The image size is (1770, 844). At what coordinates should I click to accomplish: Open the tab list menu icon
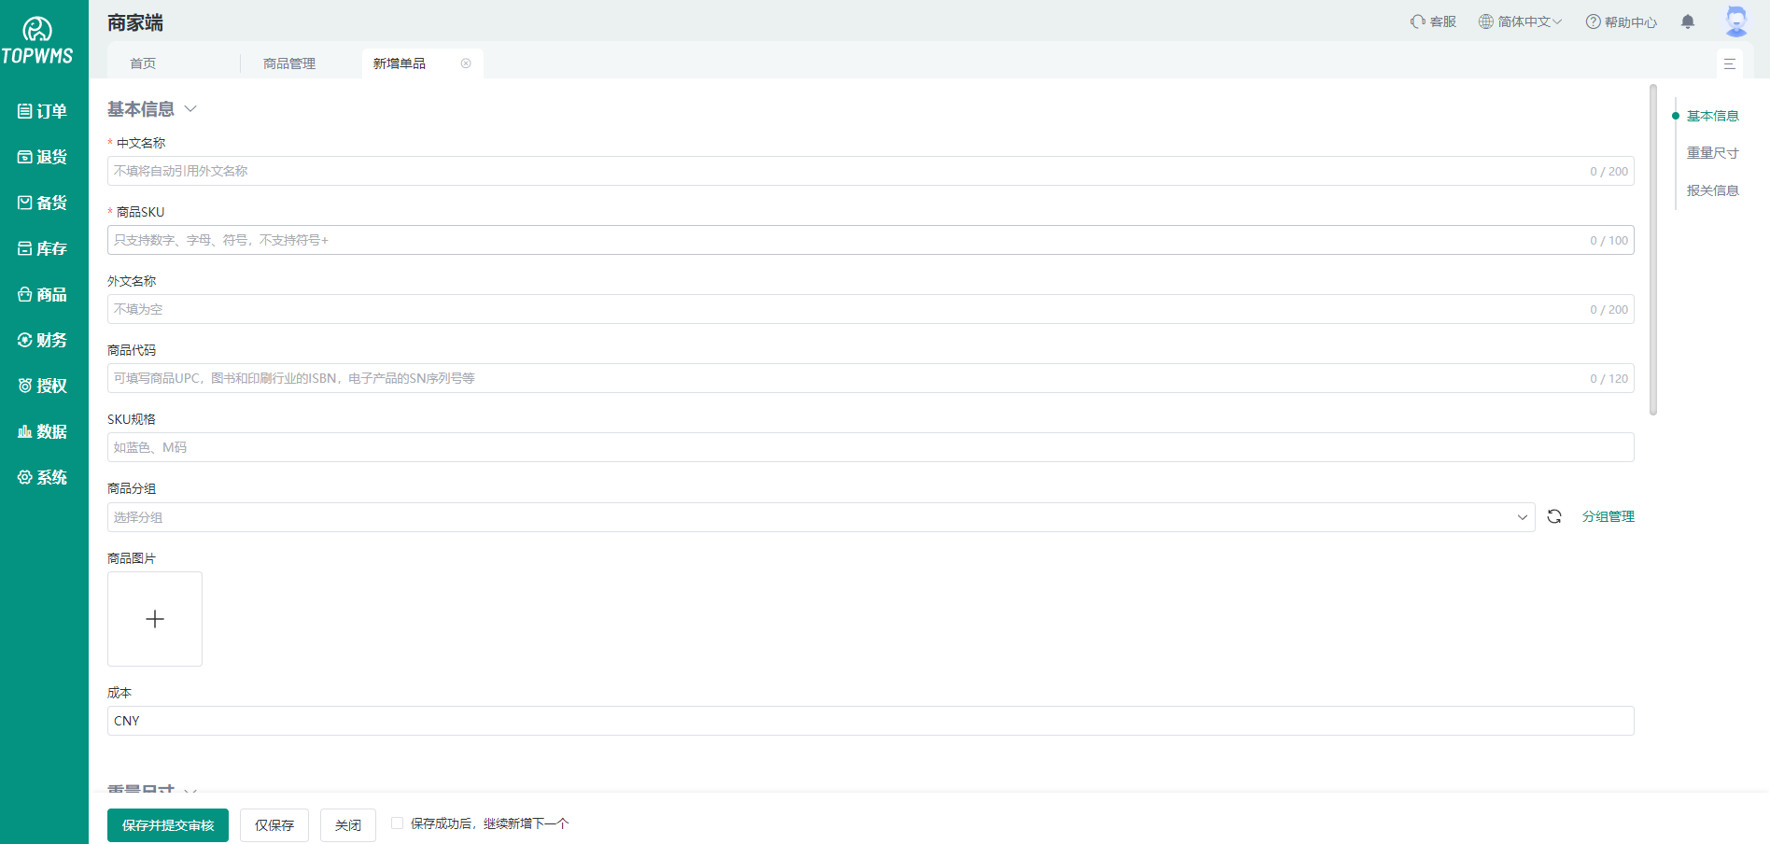tap(1730, 63)
